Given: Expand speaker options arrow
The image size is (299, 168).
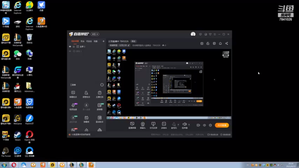Looking at the screenshot, I should 189,125.
